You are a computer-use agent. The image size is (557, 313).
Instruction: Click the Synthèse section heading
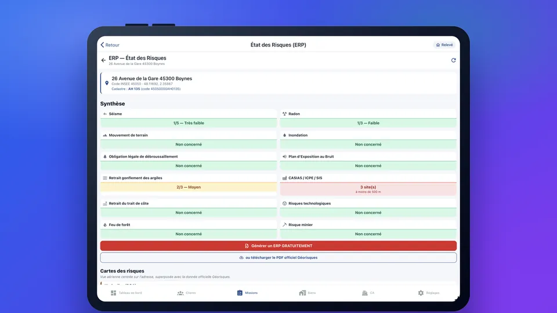(x=113, y=104)
